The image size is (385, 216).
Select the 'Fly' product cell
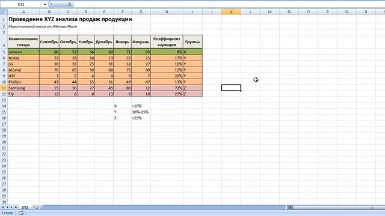coord(23,94)
